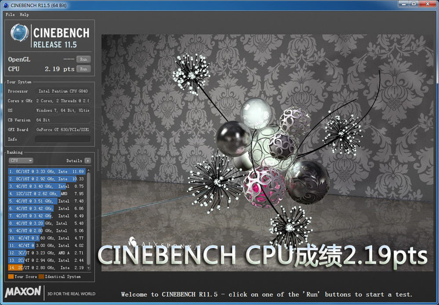Open the CPU ranking type dropdown
Viewport: 439px width, 305px height.
(21, 160)
